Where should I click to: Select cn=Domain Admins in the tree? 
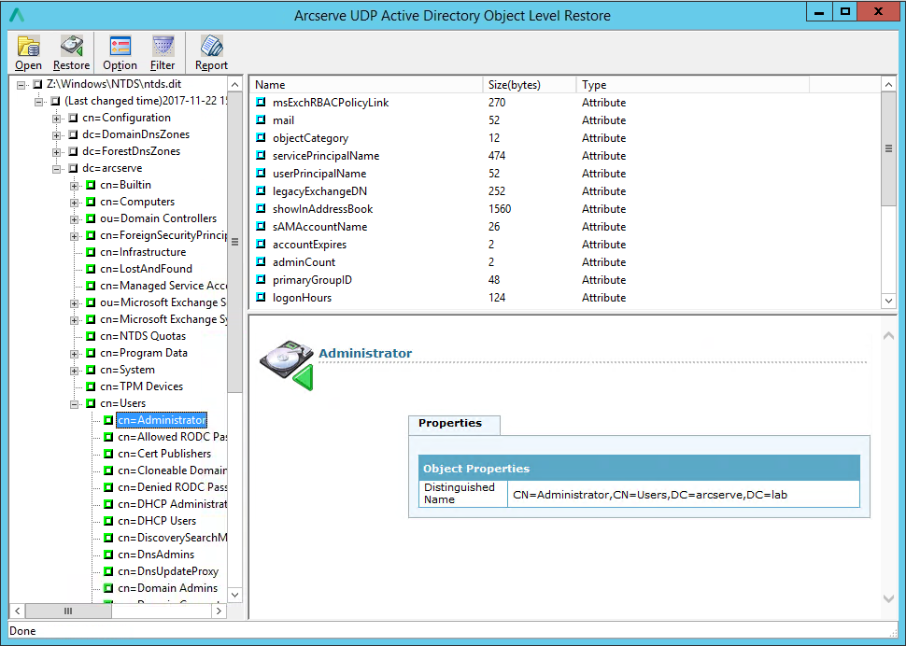point(167,588)
